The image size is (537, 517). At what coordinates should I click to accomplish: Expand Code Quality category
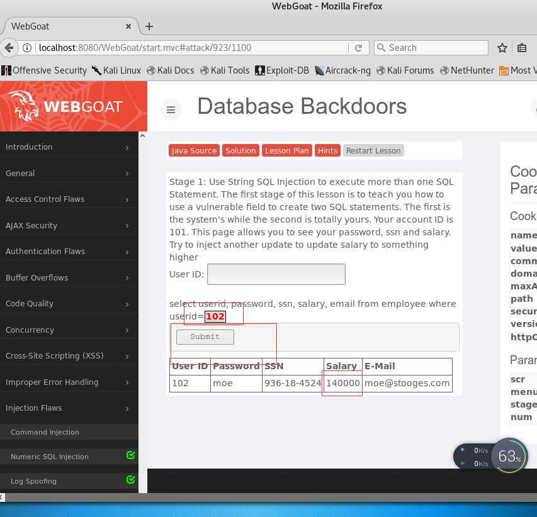(x=69, y=304)
